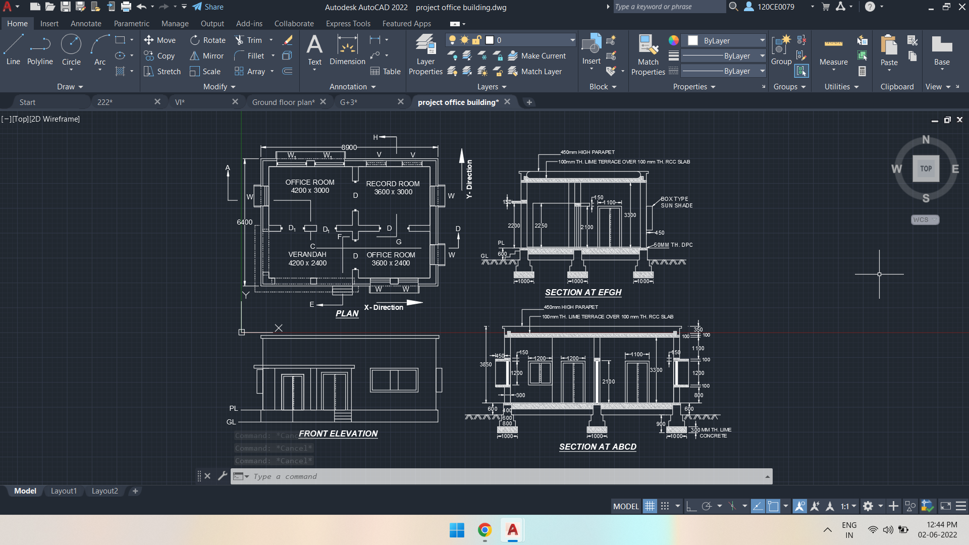Screen dimensions: 969x545
Task: Open the color wheel in Properties panel
Action: point(673,40)
